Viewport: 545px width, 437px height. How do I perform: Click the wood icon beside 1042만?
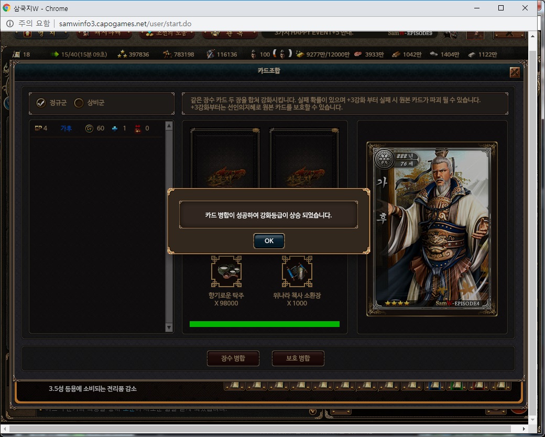[x=396, y=54]
